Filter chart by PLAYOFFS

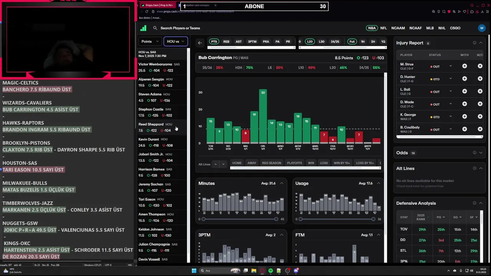pyautogui.click(x=295, y=163)
